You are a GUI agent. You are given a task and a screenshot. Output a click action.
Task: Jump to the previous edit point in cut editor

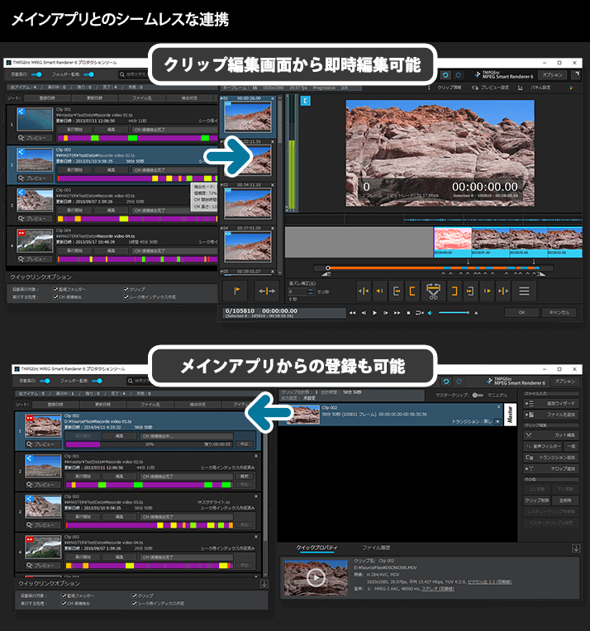click(364, 291)
